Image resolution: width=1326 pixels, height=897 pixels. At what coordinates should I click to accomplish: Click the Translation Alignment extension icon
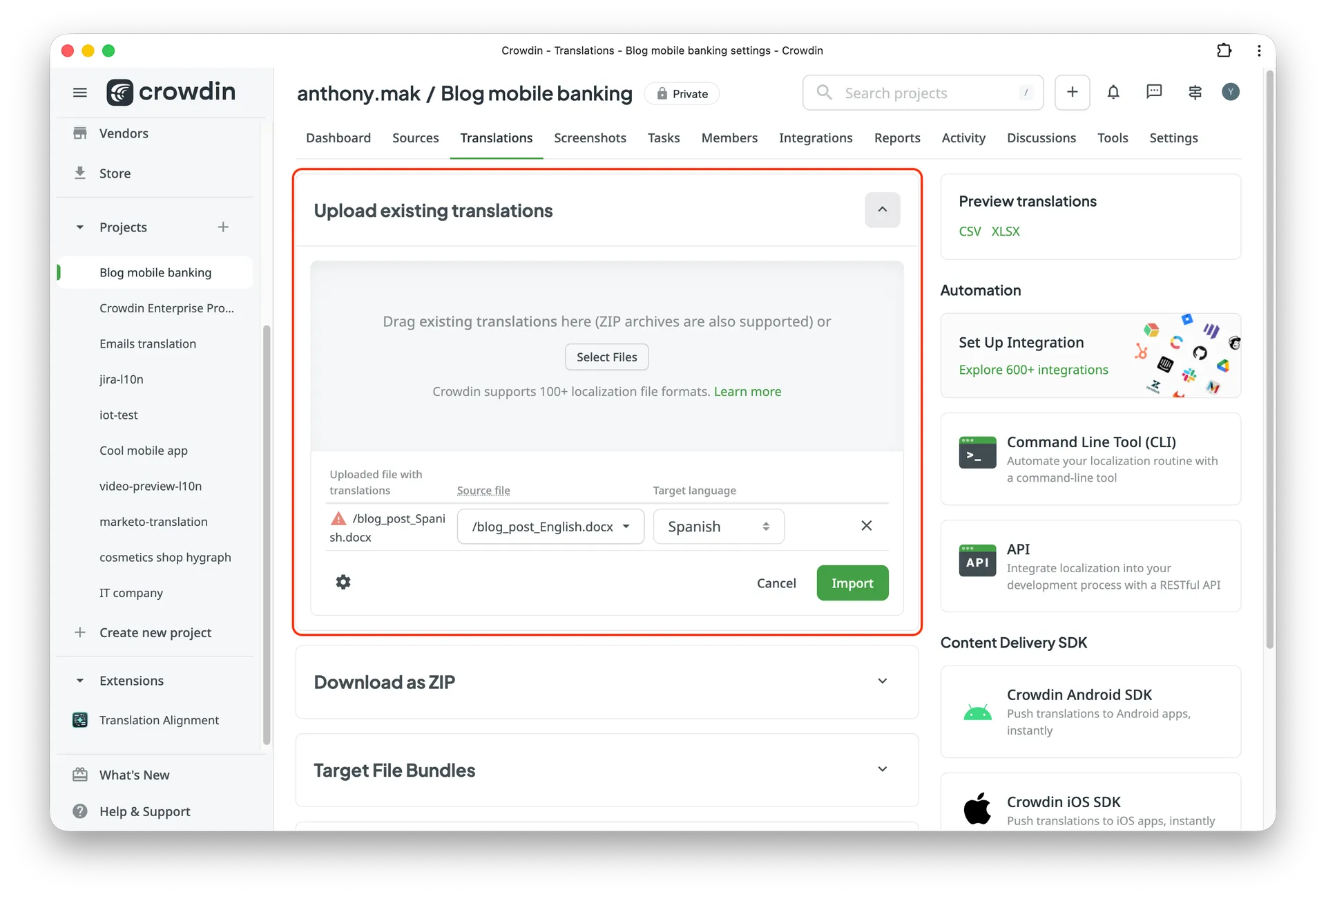[80, 720]
